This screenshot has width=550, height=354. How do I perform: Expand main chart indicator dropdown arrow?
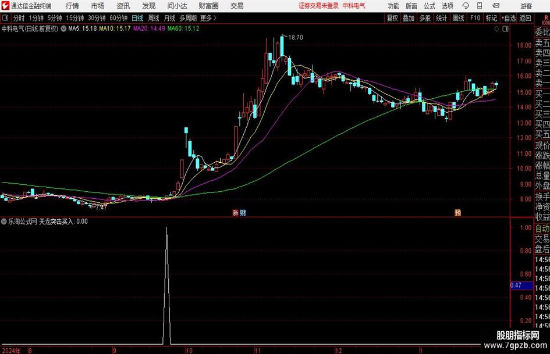63,28
